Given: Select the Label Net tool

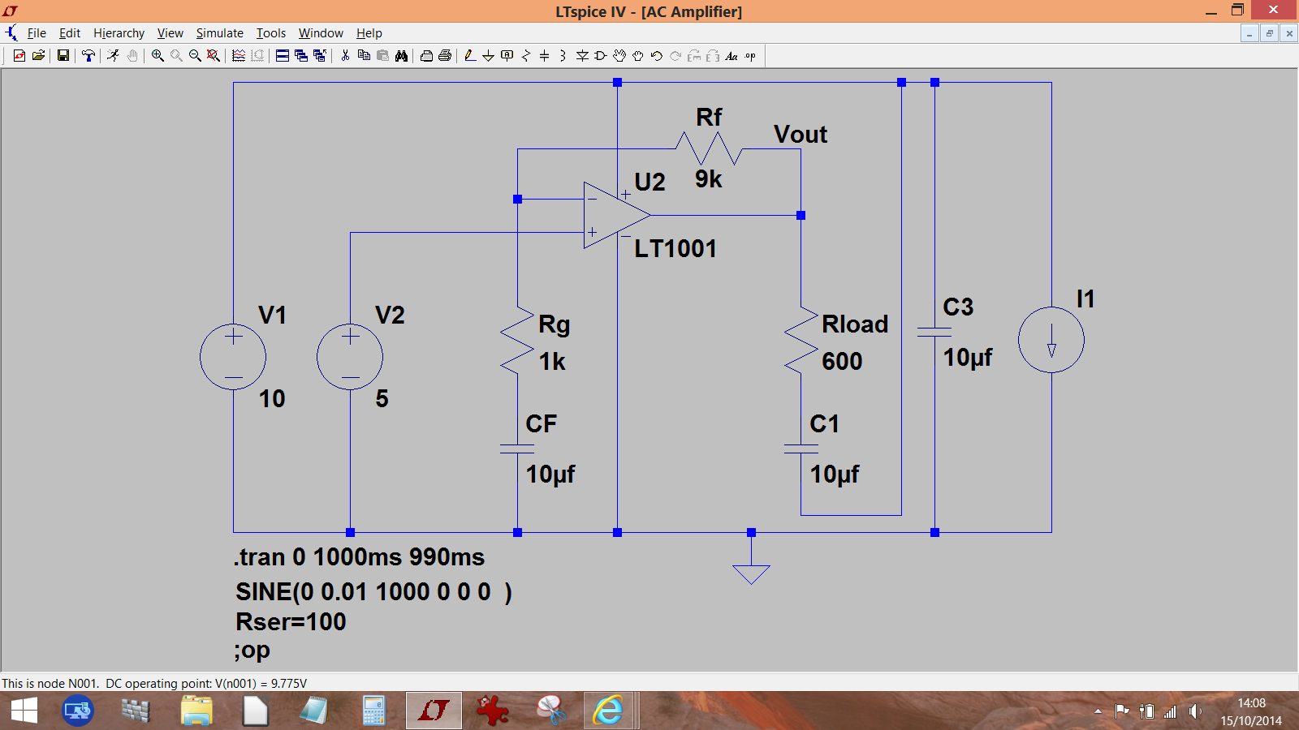Looking at the screenshot, I should (x=507, y=56).
